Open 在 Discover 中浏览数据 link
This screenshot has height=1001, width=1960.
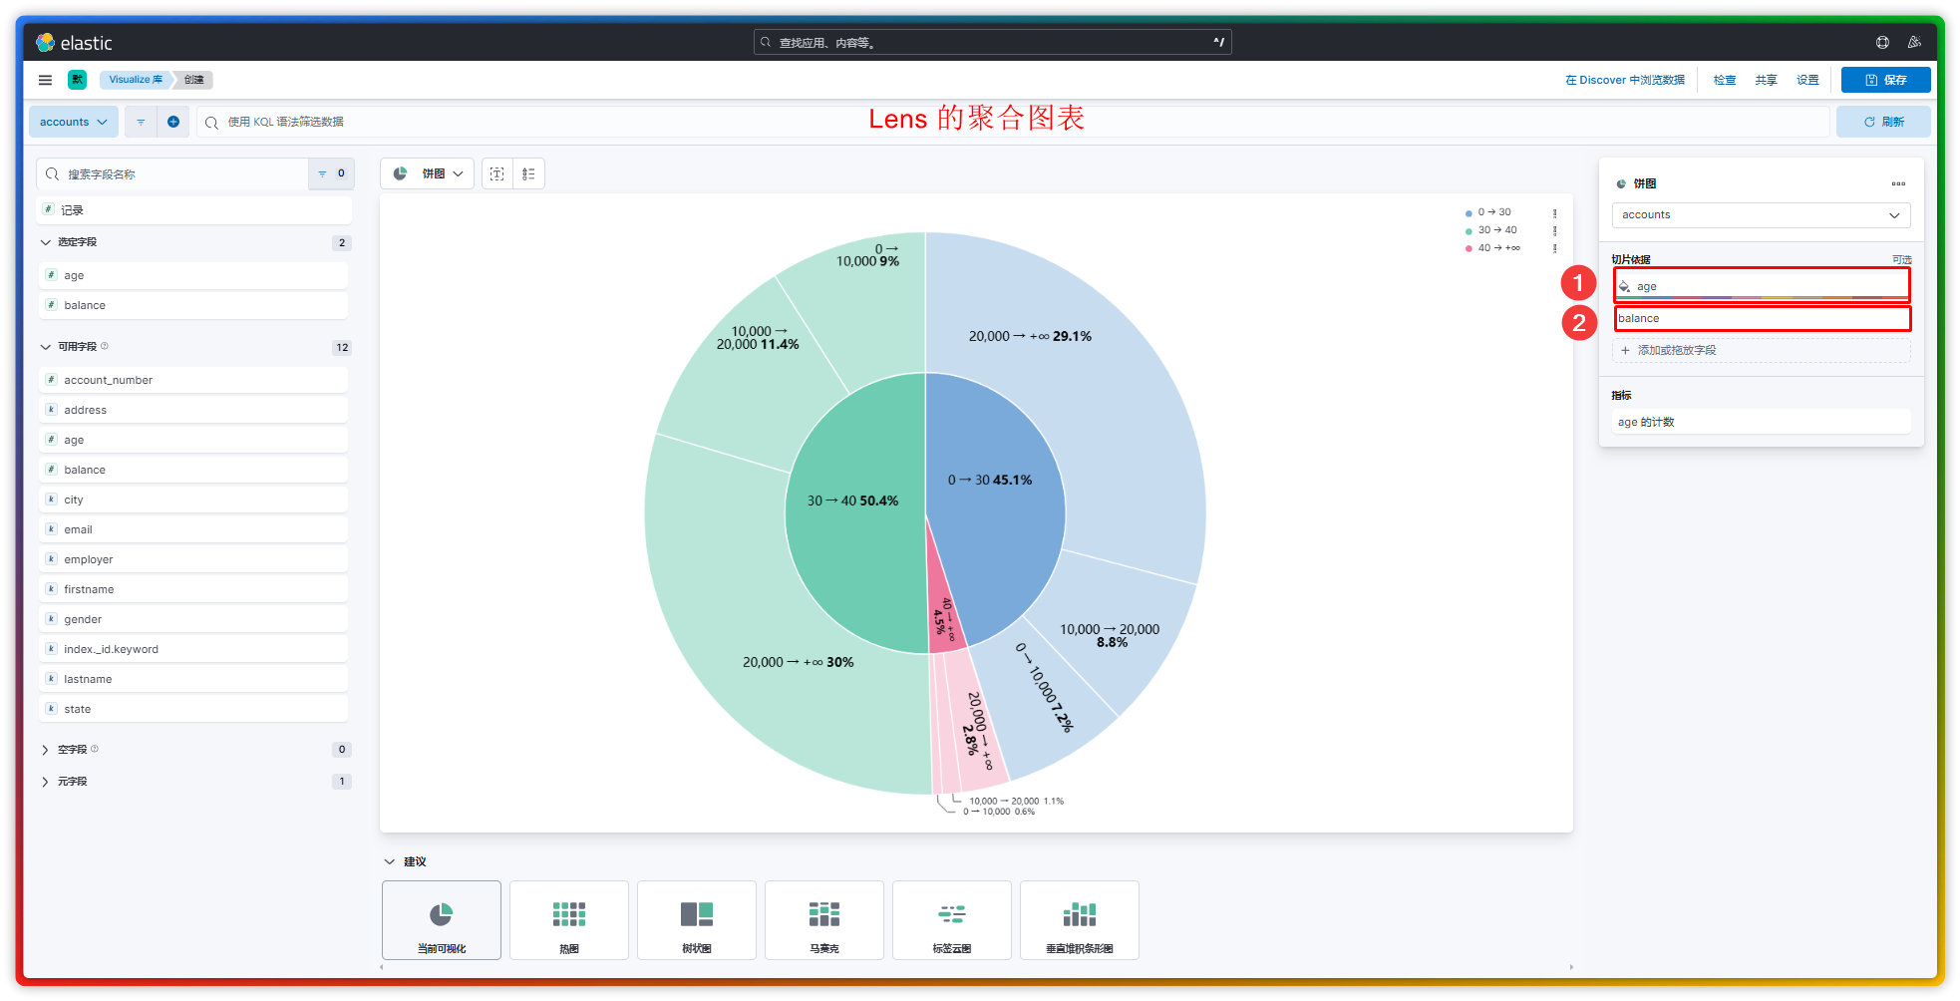coord(1625,80)
